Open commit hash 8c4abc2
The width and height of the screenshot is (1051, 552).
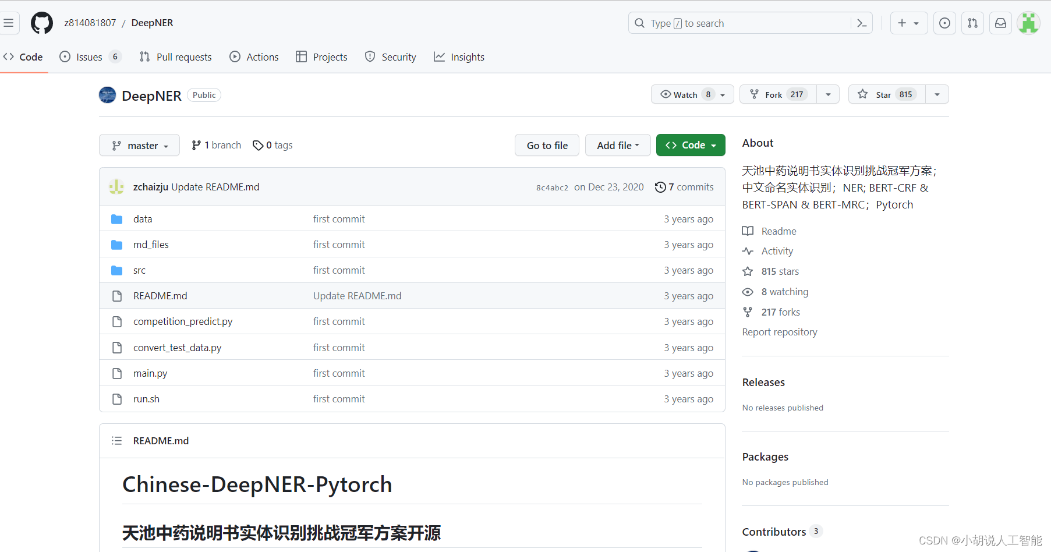pos(552,187)
